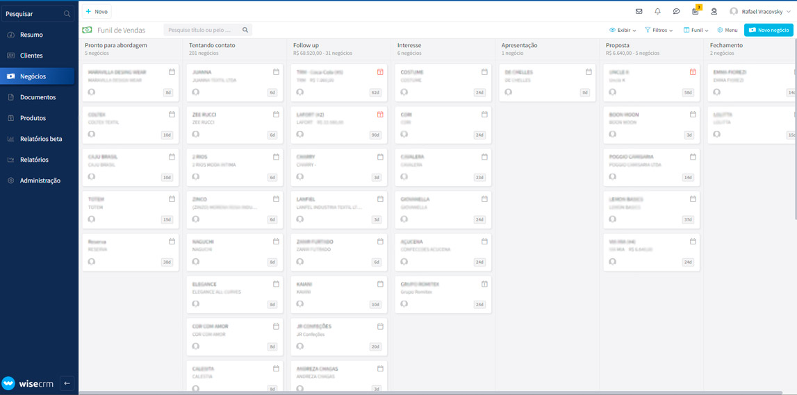The width and height of the screenshot is (797, 395).
Task: Click the Novo button in the top bar
Action: click(x=97, y=12)
